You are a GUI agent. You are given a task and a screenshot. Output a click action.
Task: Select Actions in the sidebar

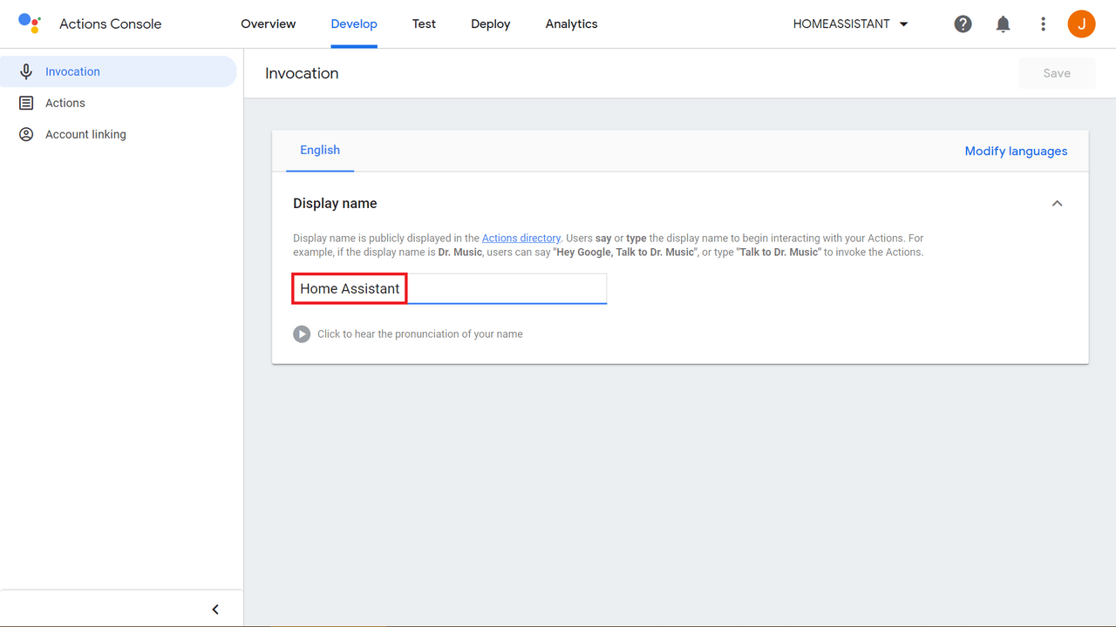[118, 103]
